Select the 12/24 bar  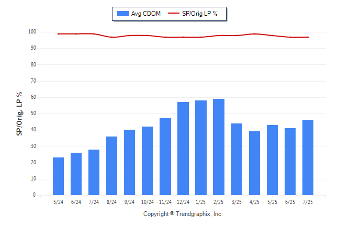[183, 149]
